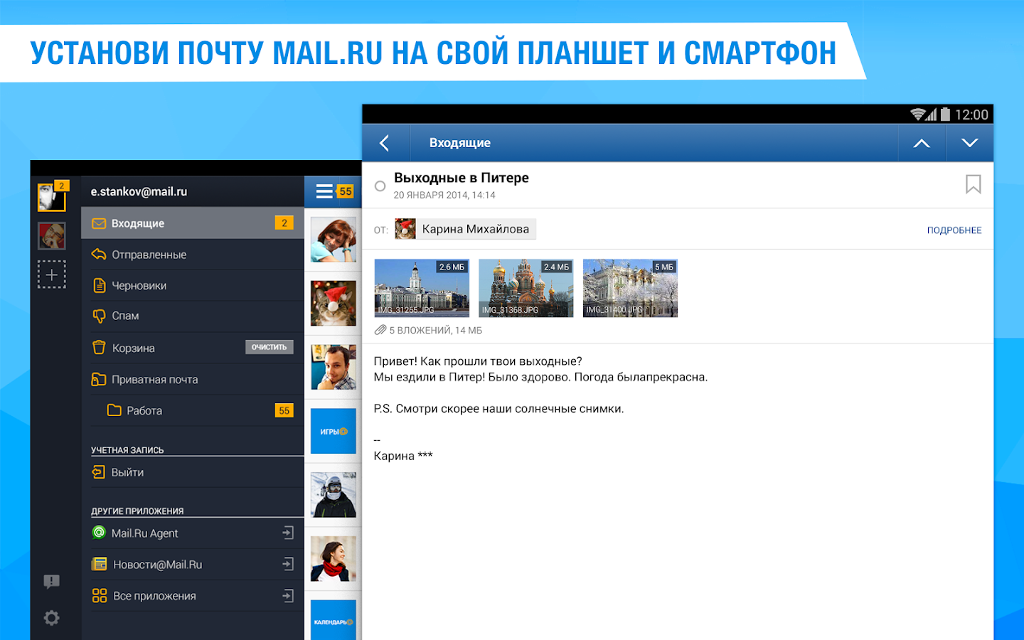This screenshot has height=640, width=1024.
Task: Click Выйти to log out
Action: (193, 472)
